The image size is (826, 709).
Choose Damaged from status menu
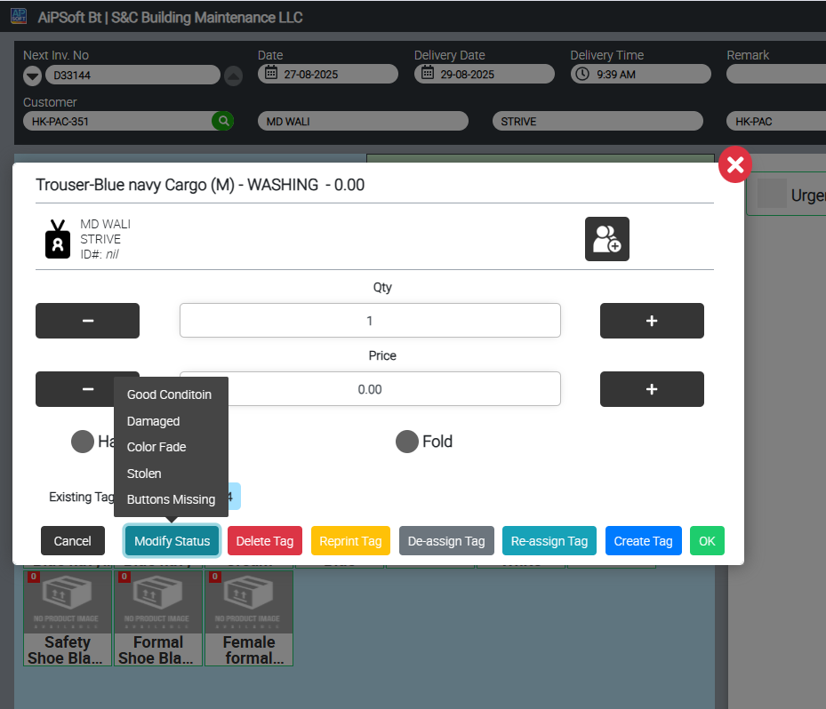(154, 421)
